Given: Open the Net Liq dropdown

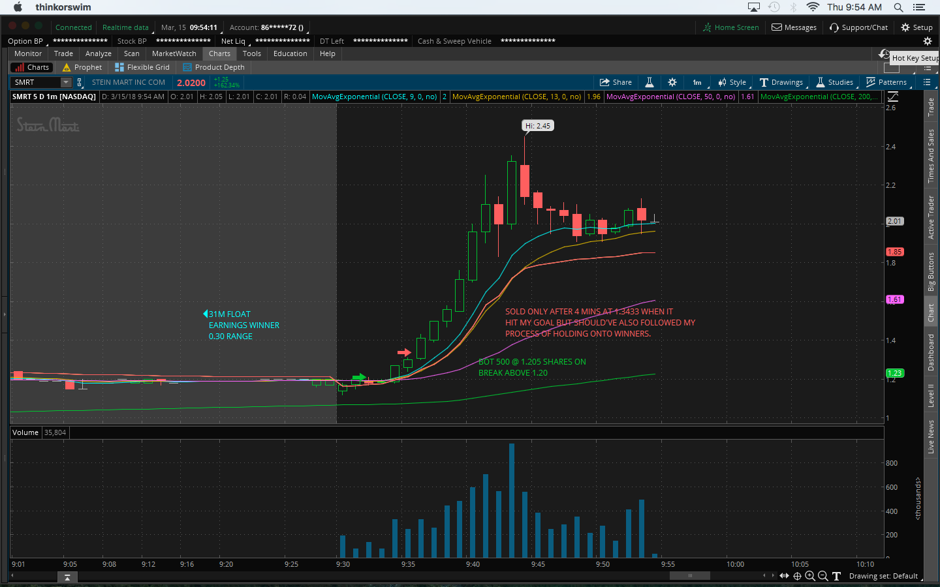Looking at the screenshot, I should click(235, 41).
